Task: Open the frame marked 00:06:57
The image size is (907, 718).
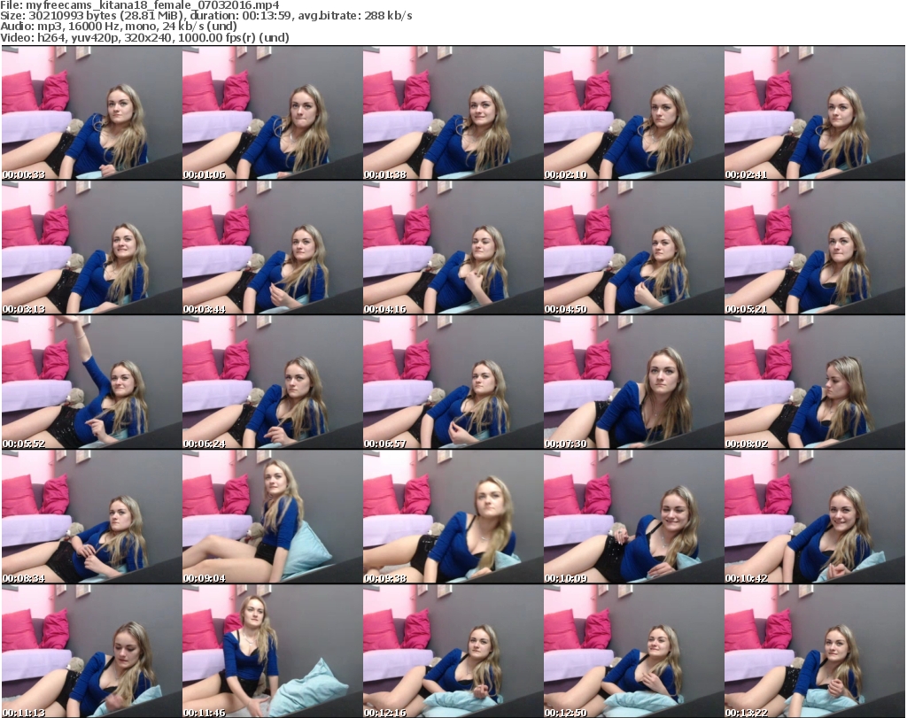Action: 453,382
